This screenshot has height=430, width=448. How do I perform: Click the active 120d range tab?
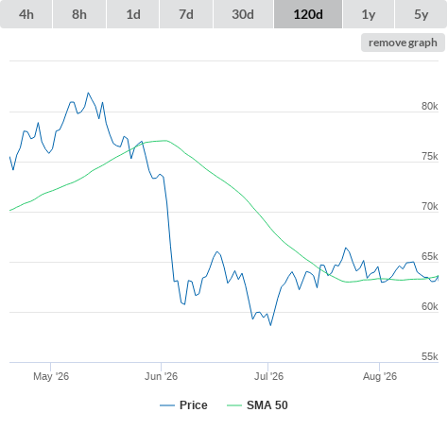[308, 14]
